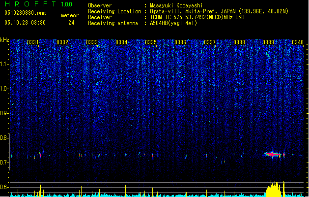Viewport: 309px width, 197px height.
Task: Click time marker 0335
Action: pos(151,42)
